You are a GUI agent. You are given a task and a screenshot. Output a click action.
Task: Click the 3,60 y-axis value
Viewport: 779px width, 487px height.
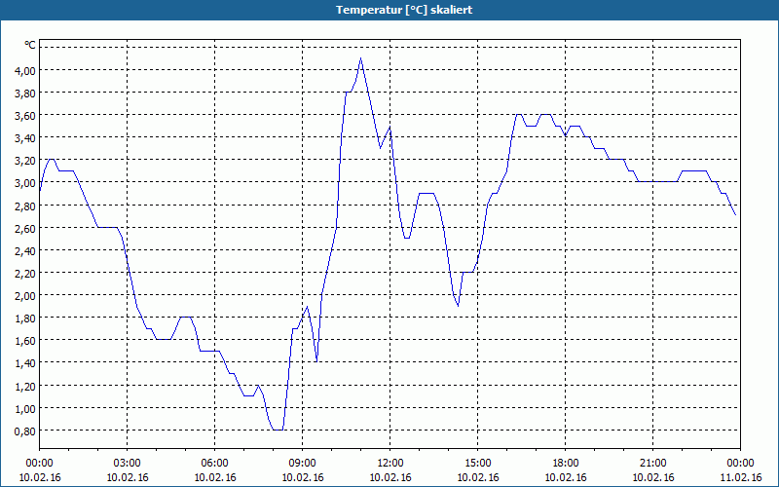[25, 116]
